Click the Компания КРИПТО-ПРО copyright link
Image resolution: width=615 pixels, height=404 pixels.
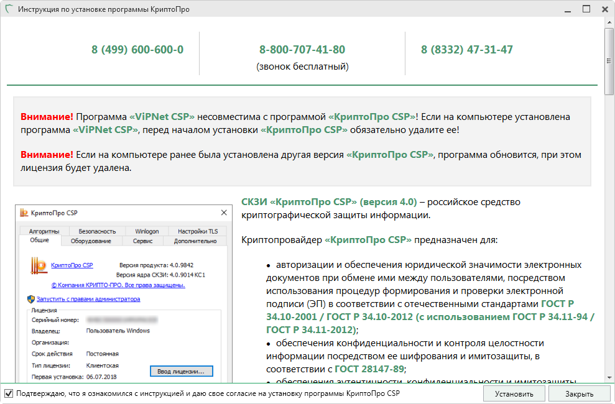[x=118, y=285]
